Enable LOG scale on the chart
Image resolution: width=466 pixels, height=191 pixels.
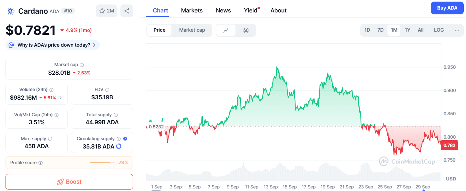pos(439,30)
